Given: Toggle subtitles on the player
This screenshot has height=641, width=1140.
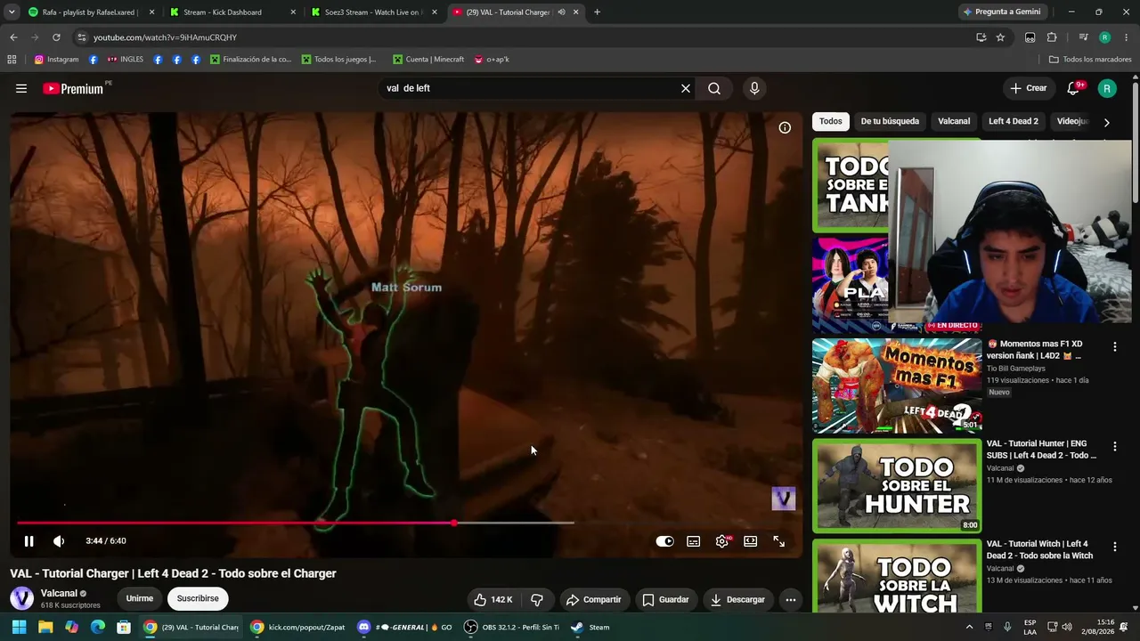Looking at the screenshot, I should [x=694, y=541].
